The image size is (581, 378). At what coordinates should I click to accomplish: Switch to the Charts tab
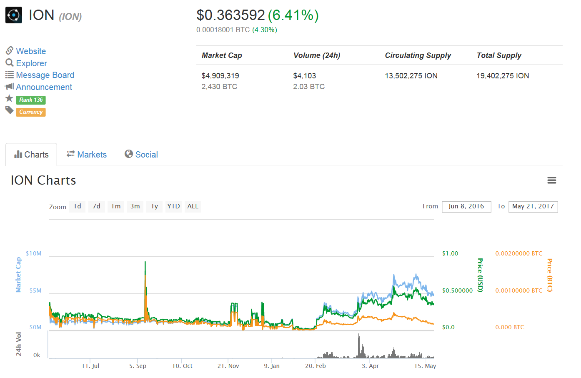(31, 155)
